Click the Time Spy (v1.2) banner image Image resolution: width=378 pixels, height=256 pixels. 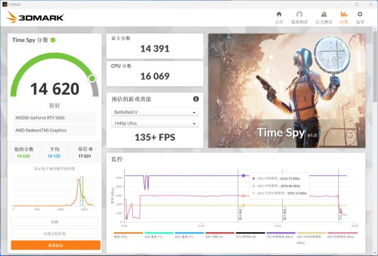pyautogui.click(x=287, y=91)
